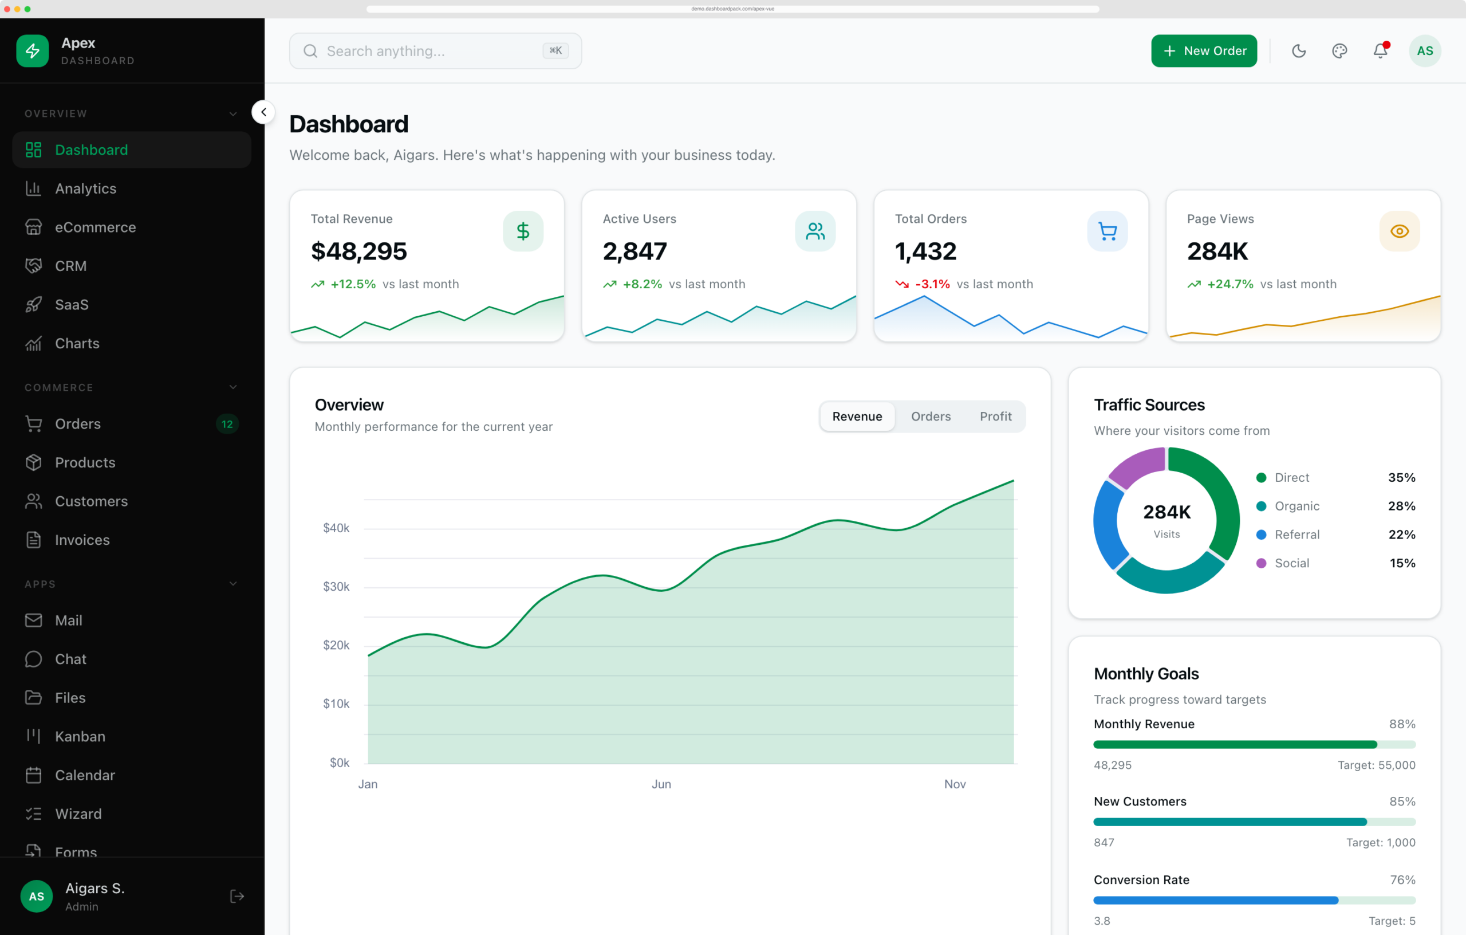Select the Chat bubble icon

[x=33, y=659]
